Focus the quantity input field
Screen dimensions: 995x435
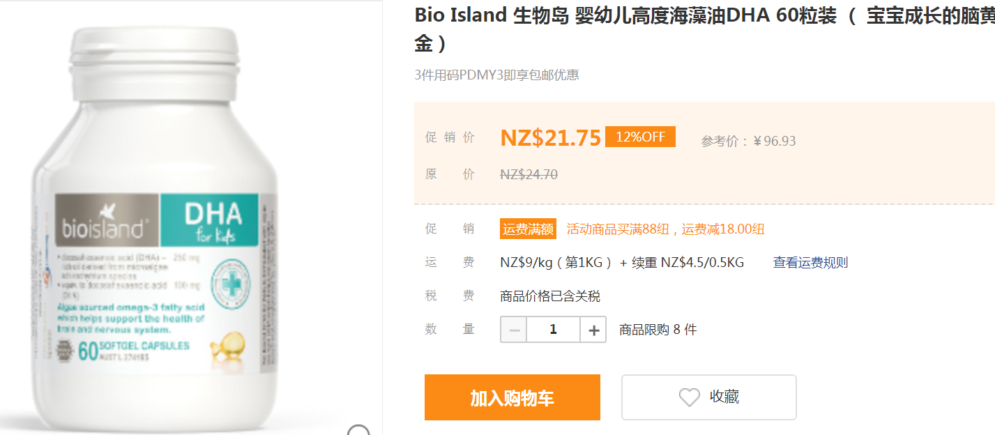(554, 330)
